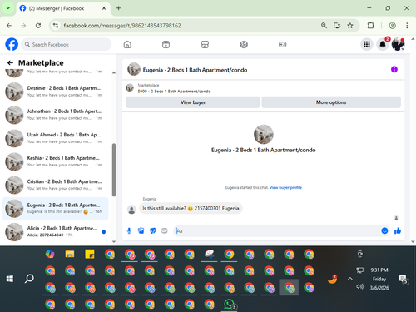This screenshot has height=312, width=416.
Task: Close the Messenger Facebook tab
Action: (x=104, y=8)
